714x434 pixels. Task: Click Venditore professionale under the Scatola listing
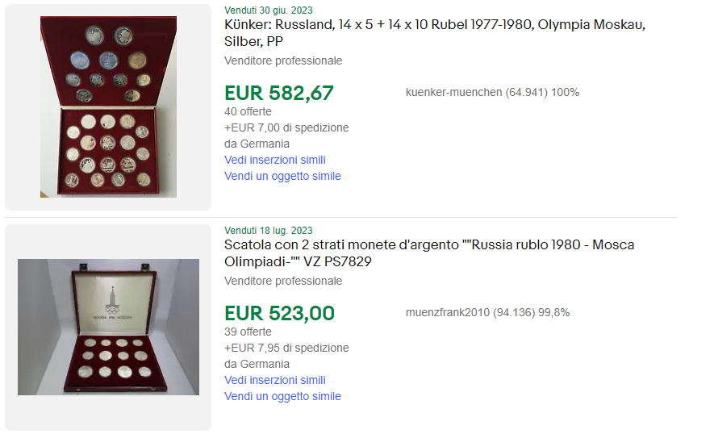(283, 281)
